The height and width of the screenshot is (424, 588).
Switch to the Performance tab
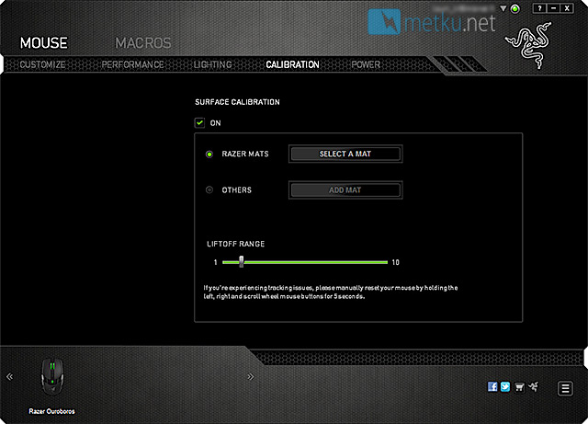click(x=132, y=64)
